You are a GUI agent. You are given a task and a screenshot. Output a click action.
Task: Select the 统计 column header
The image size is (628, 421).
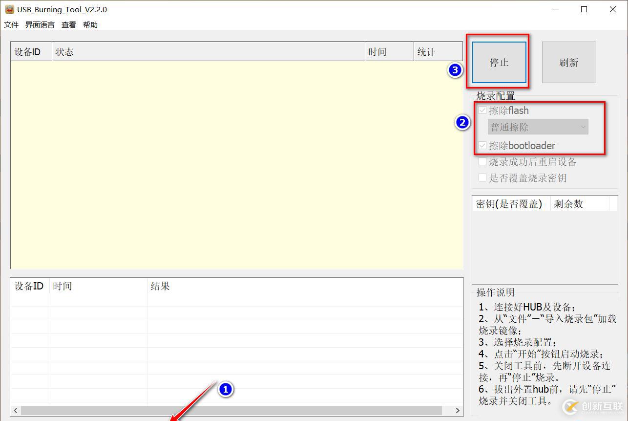(438, 52)
